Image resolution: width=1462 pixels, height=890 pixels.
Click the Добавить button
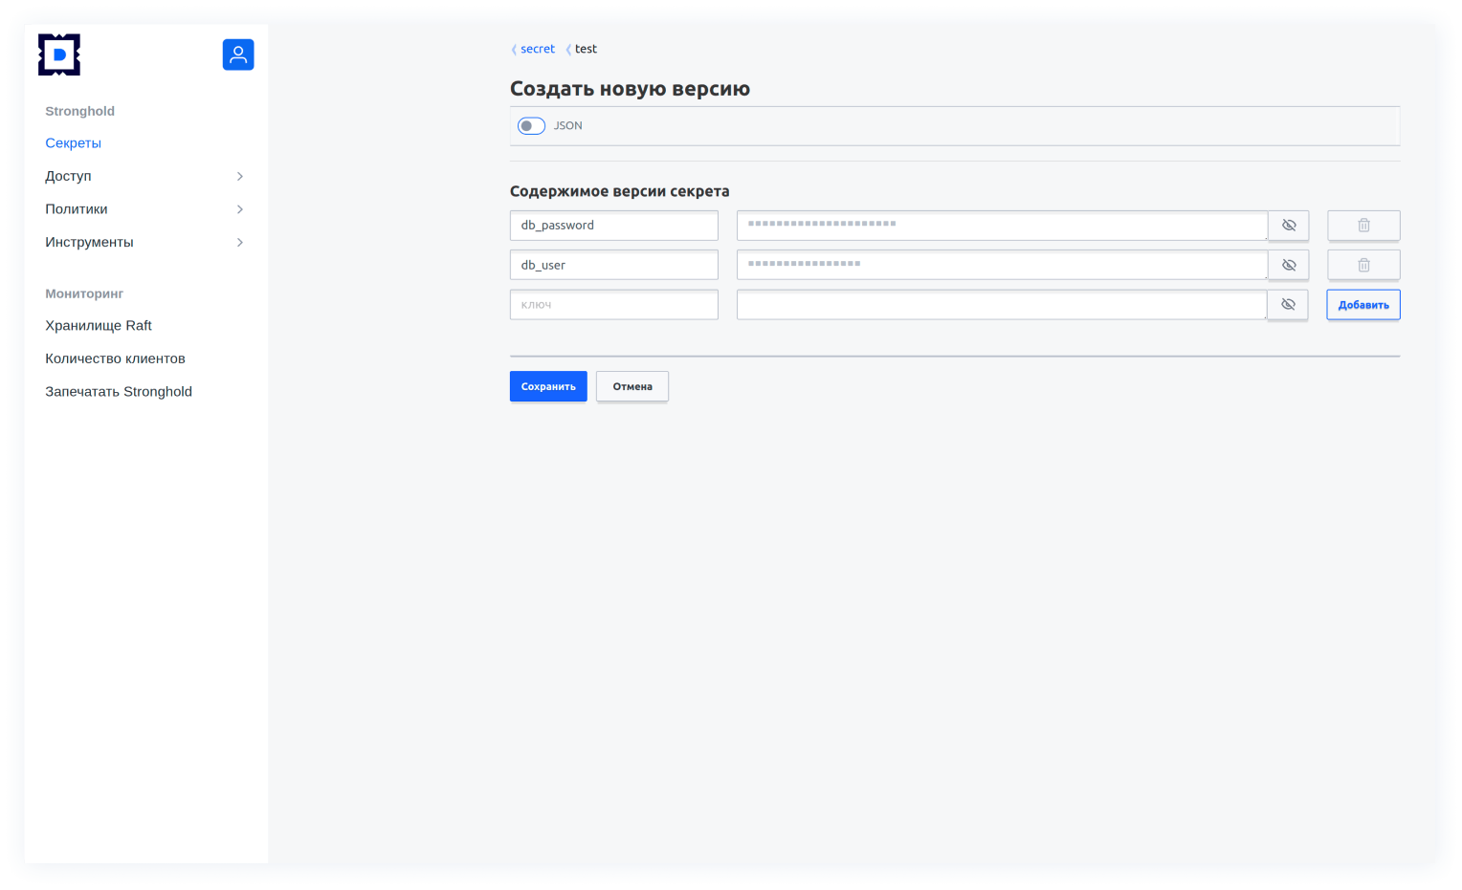pos(1362,305)
